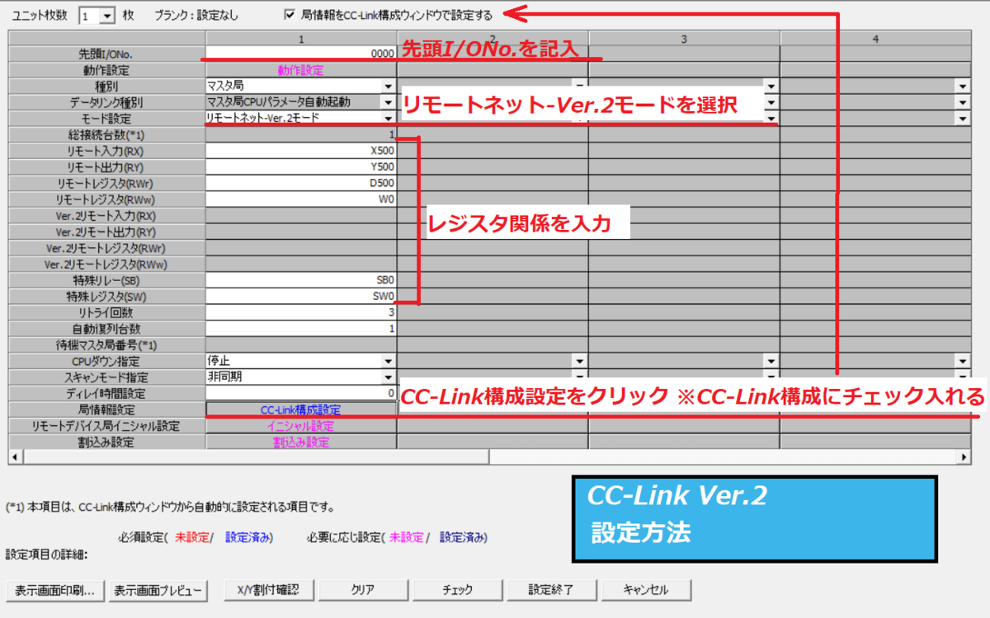Click the 設定終了 button
990x618 pixels.
point(552,590)
